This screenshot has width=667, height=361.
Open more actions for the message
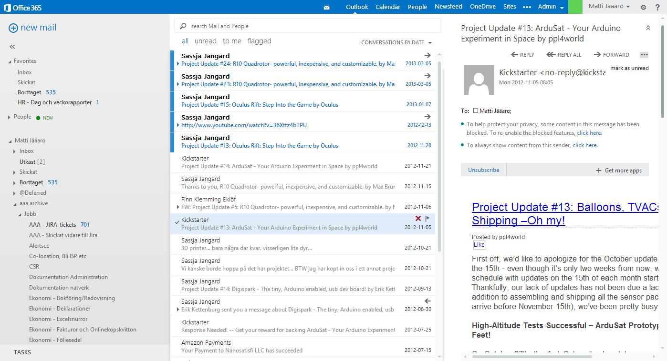point(644,54)
